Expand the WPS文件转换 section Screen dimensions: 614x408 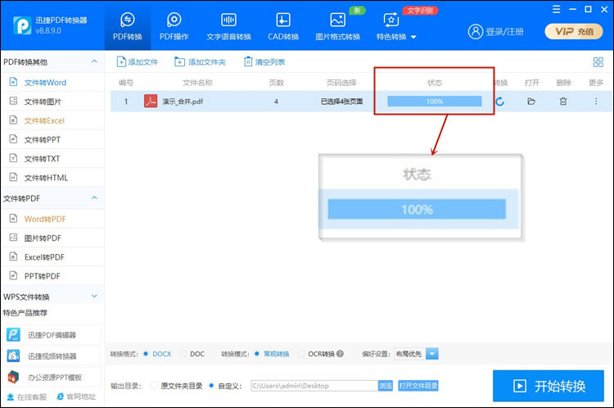tap(94, 296)
